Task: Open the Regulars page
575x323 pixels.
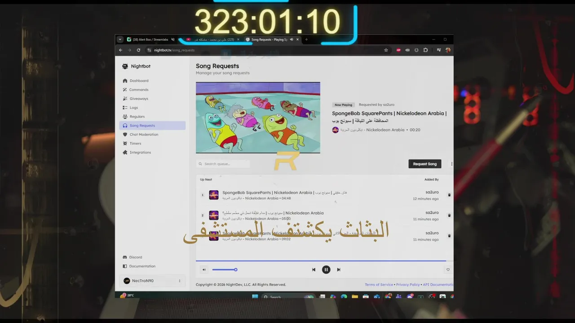Action: pos(152,117)
